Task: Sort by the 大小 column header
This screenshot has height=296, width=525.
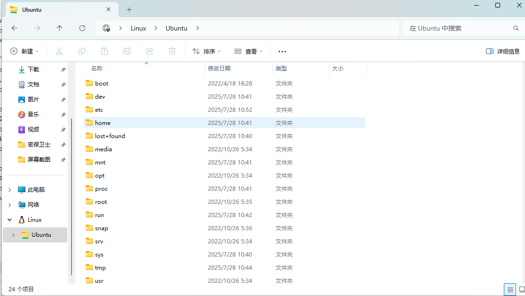Action: pyautogui.click(x=337, y=68)
